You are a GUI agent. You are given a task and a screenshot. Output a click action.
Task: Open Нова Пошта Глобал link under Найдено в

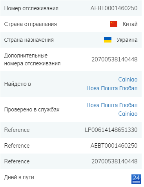[x=112, y=88]
